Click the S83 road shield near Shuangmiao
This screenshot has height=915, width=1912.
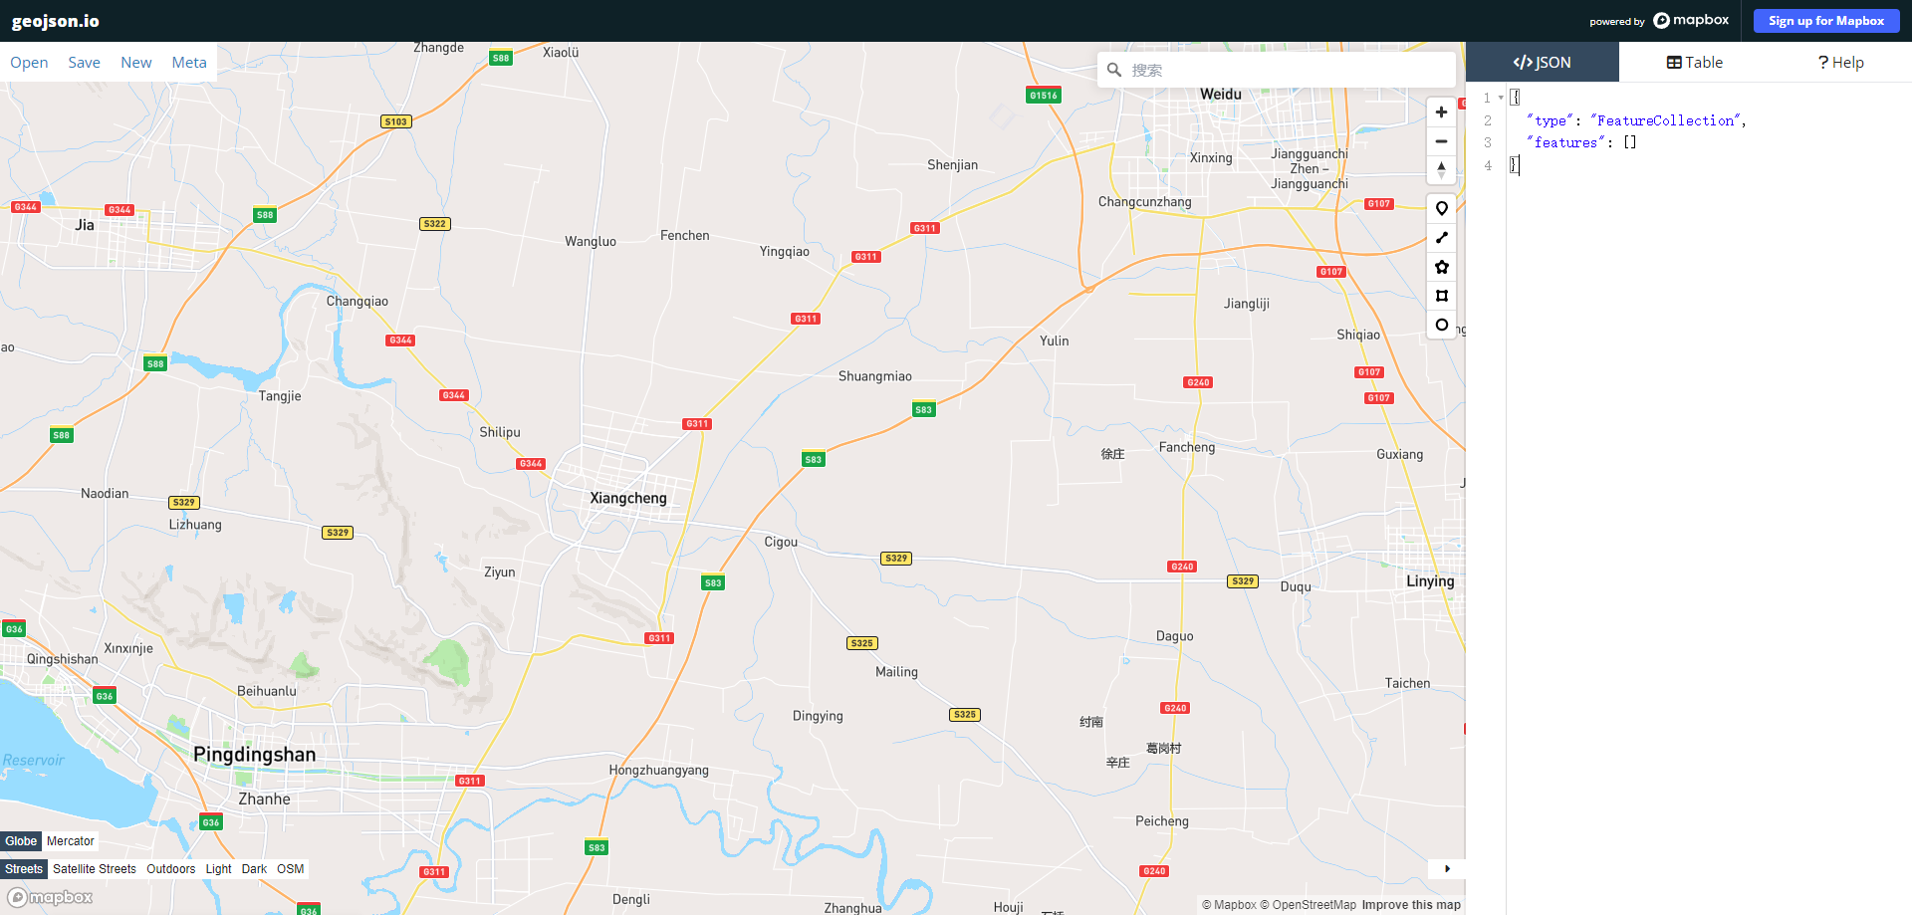click(924, 409)
